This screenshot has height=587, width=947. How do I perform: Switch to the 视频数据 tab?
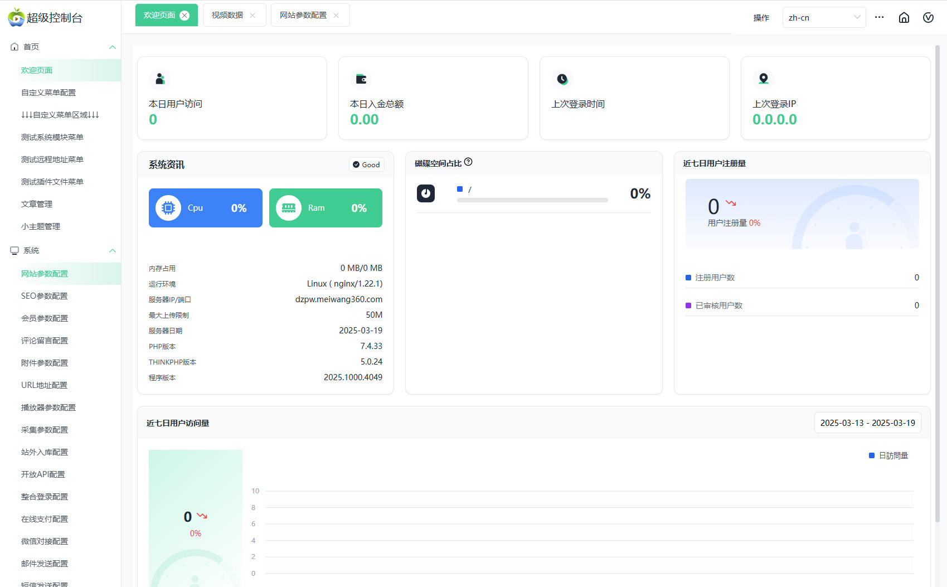(227, 16)
